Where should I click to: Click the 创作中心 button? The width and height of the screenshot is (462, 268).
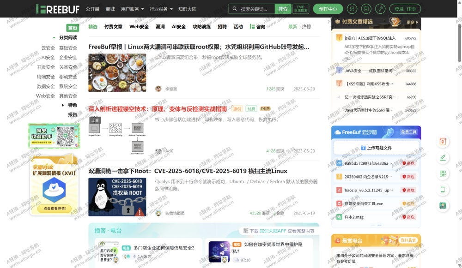(x=328, y=9)
